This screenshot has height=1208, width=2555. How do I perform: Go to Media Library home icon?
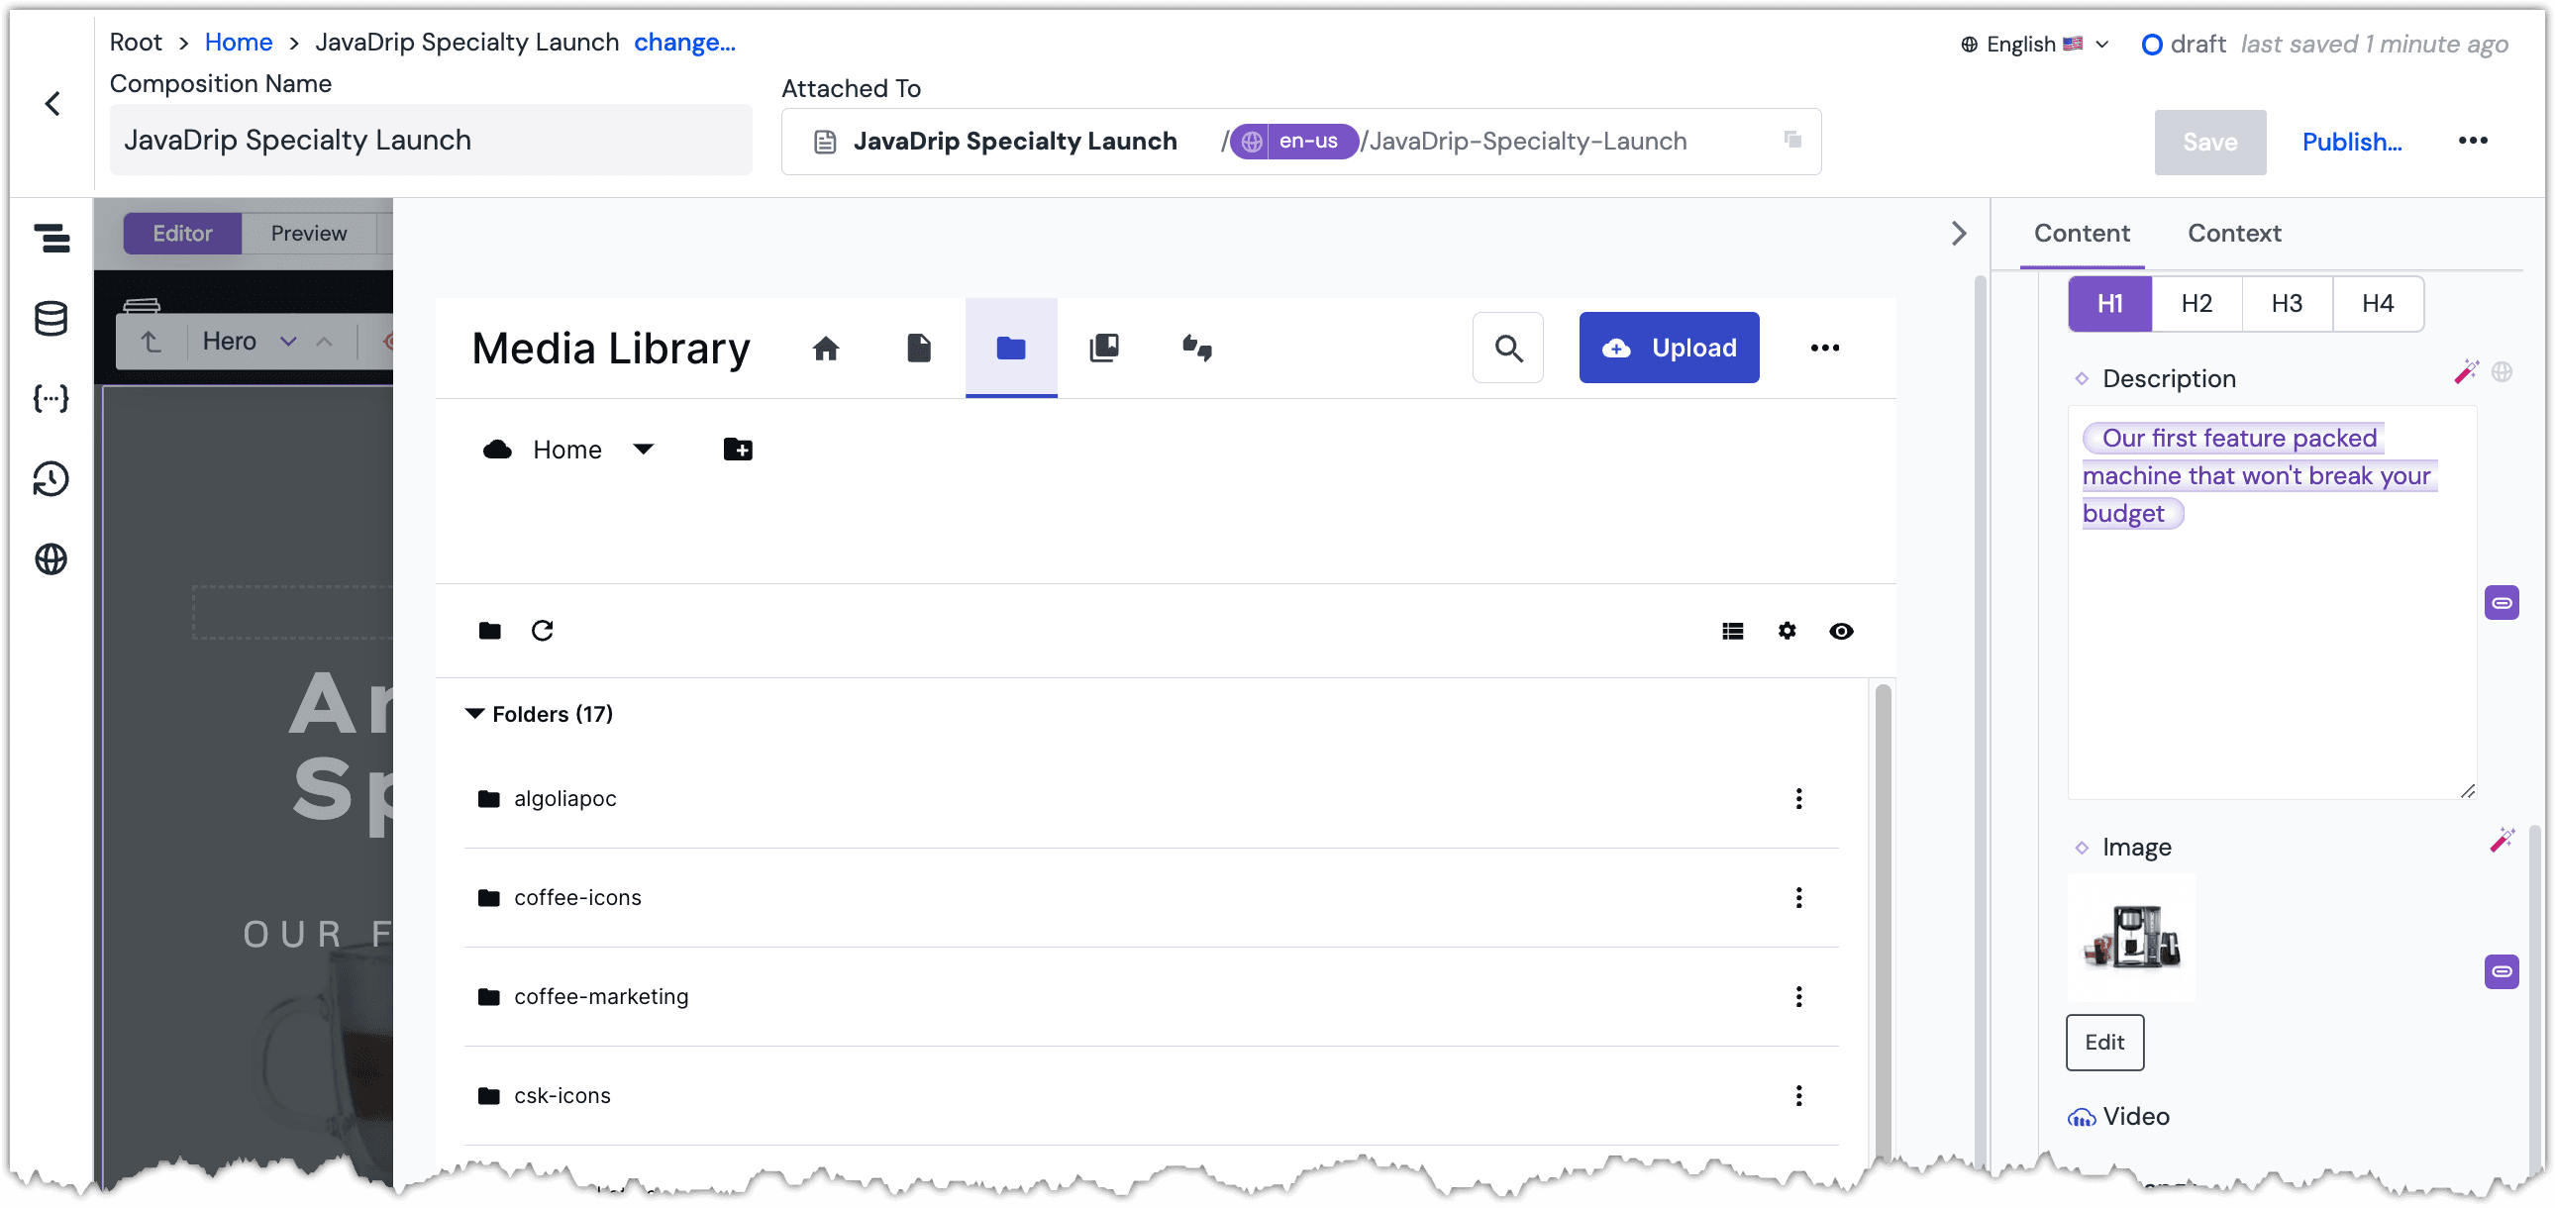pos(825,349)
